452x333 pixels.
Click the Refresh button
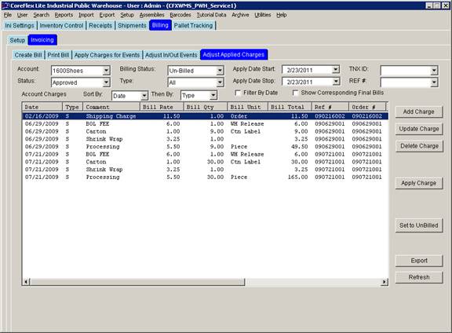click(419, 277)
